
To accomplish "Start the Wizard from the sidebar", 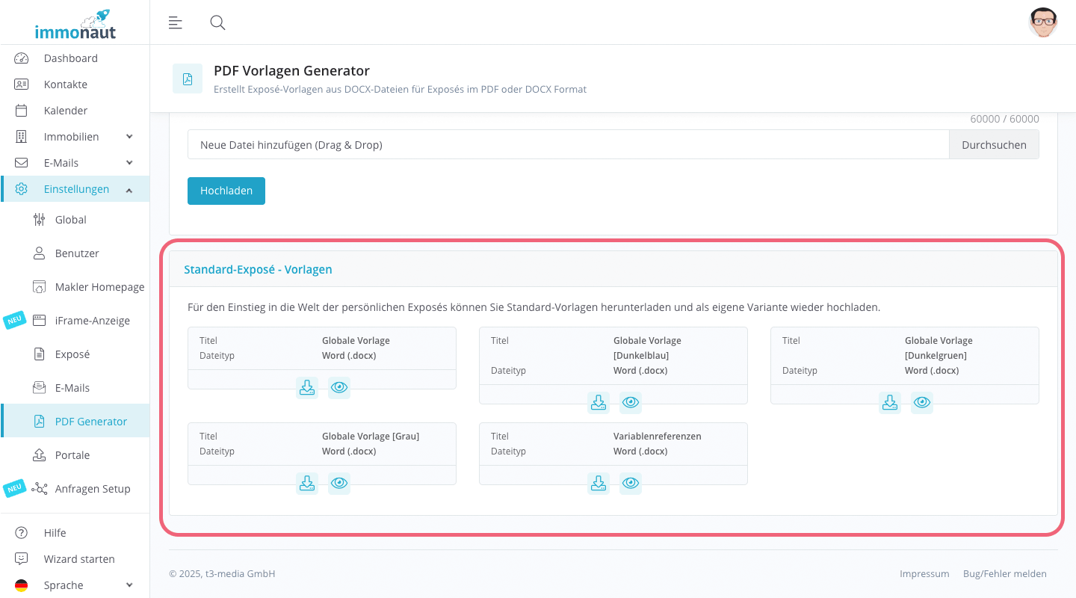I will tap(75, 559).
